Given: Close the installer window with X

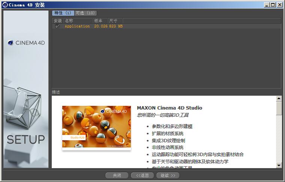Looking at the screenshot, I should pyautogui.click(x=280, y=5).
